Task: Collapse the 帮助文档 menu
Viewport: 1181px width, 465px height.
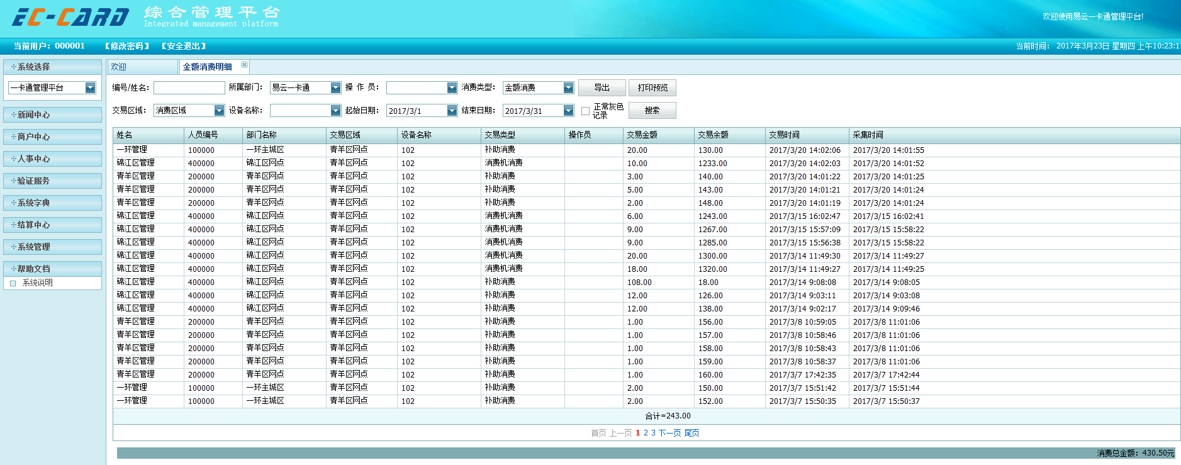Action: coord(52,269)
